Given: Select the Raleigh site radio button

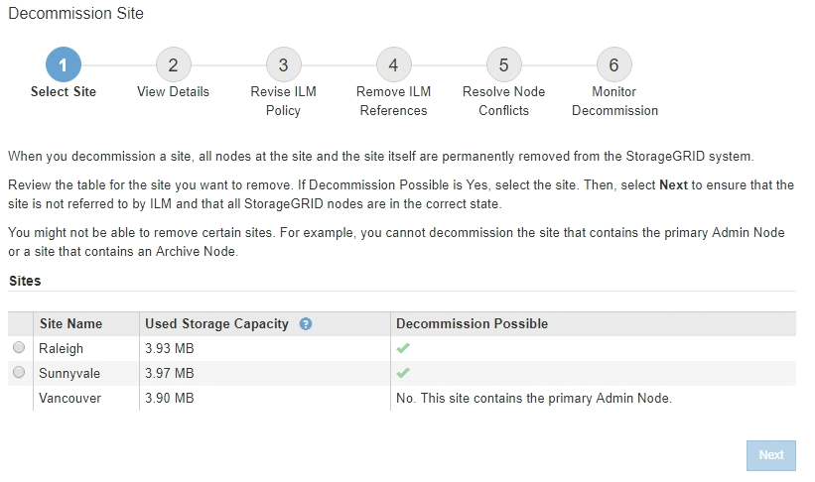Looking at the screenshot, I should tap(19, 348).
